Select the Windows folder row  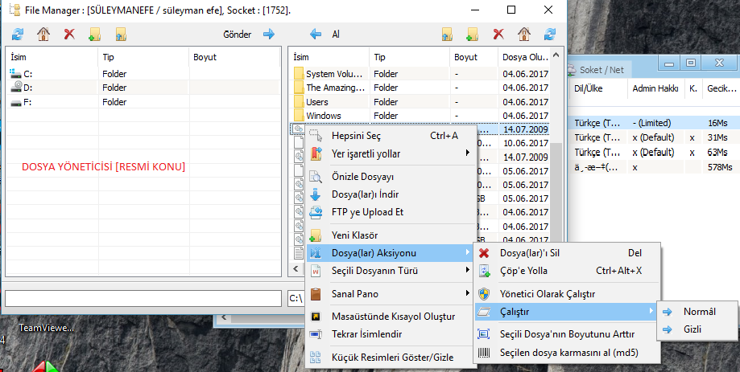coord(420,116)
